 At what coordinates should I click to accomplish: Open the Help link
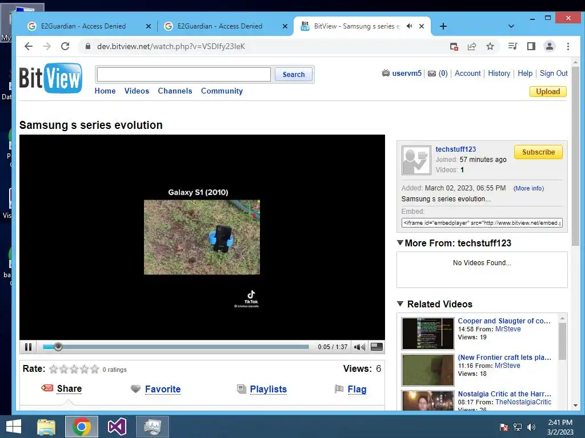click(525, 74)
